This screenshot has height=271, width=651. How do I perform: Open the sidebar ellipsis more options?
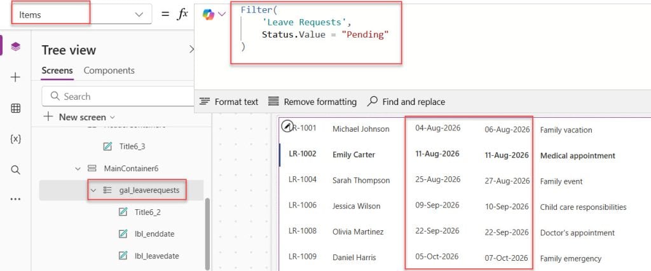tap(15, 199)
